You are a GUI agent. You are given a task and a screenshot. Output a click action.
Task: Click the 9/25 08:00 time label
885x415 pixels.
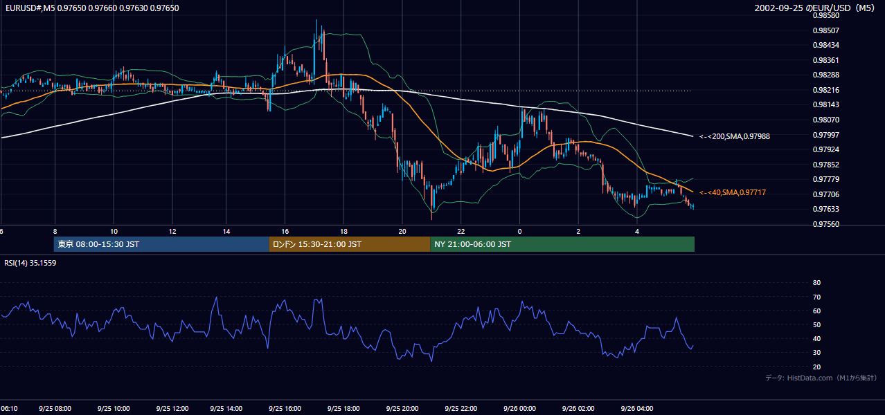pyautogui.click(x=55, y=409)
